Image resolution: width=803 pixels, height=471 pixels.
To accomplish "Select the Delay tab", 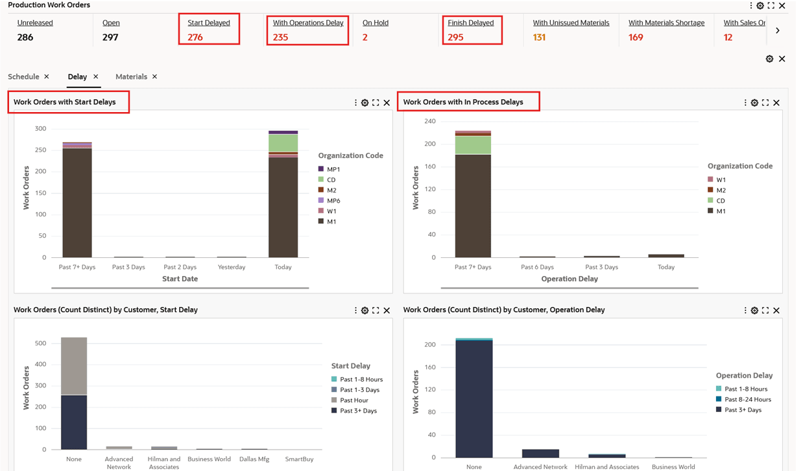I will click(x=77, y=76).
